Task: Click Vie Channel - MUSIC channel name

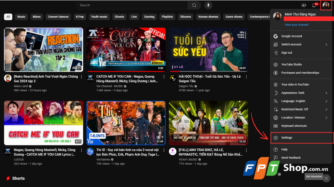Action: [109, 86]
